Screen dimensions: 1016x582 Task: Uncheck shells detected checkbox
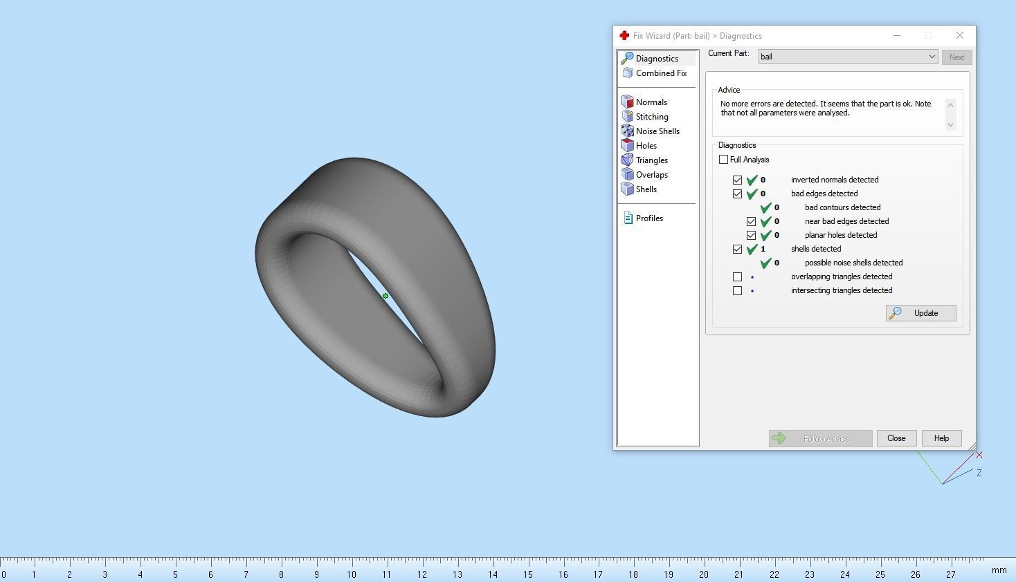738,249
